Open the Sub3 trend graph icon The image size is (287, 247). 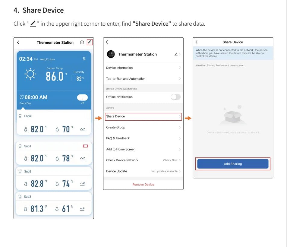coord(82,209)
